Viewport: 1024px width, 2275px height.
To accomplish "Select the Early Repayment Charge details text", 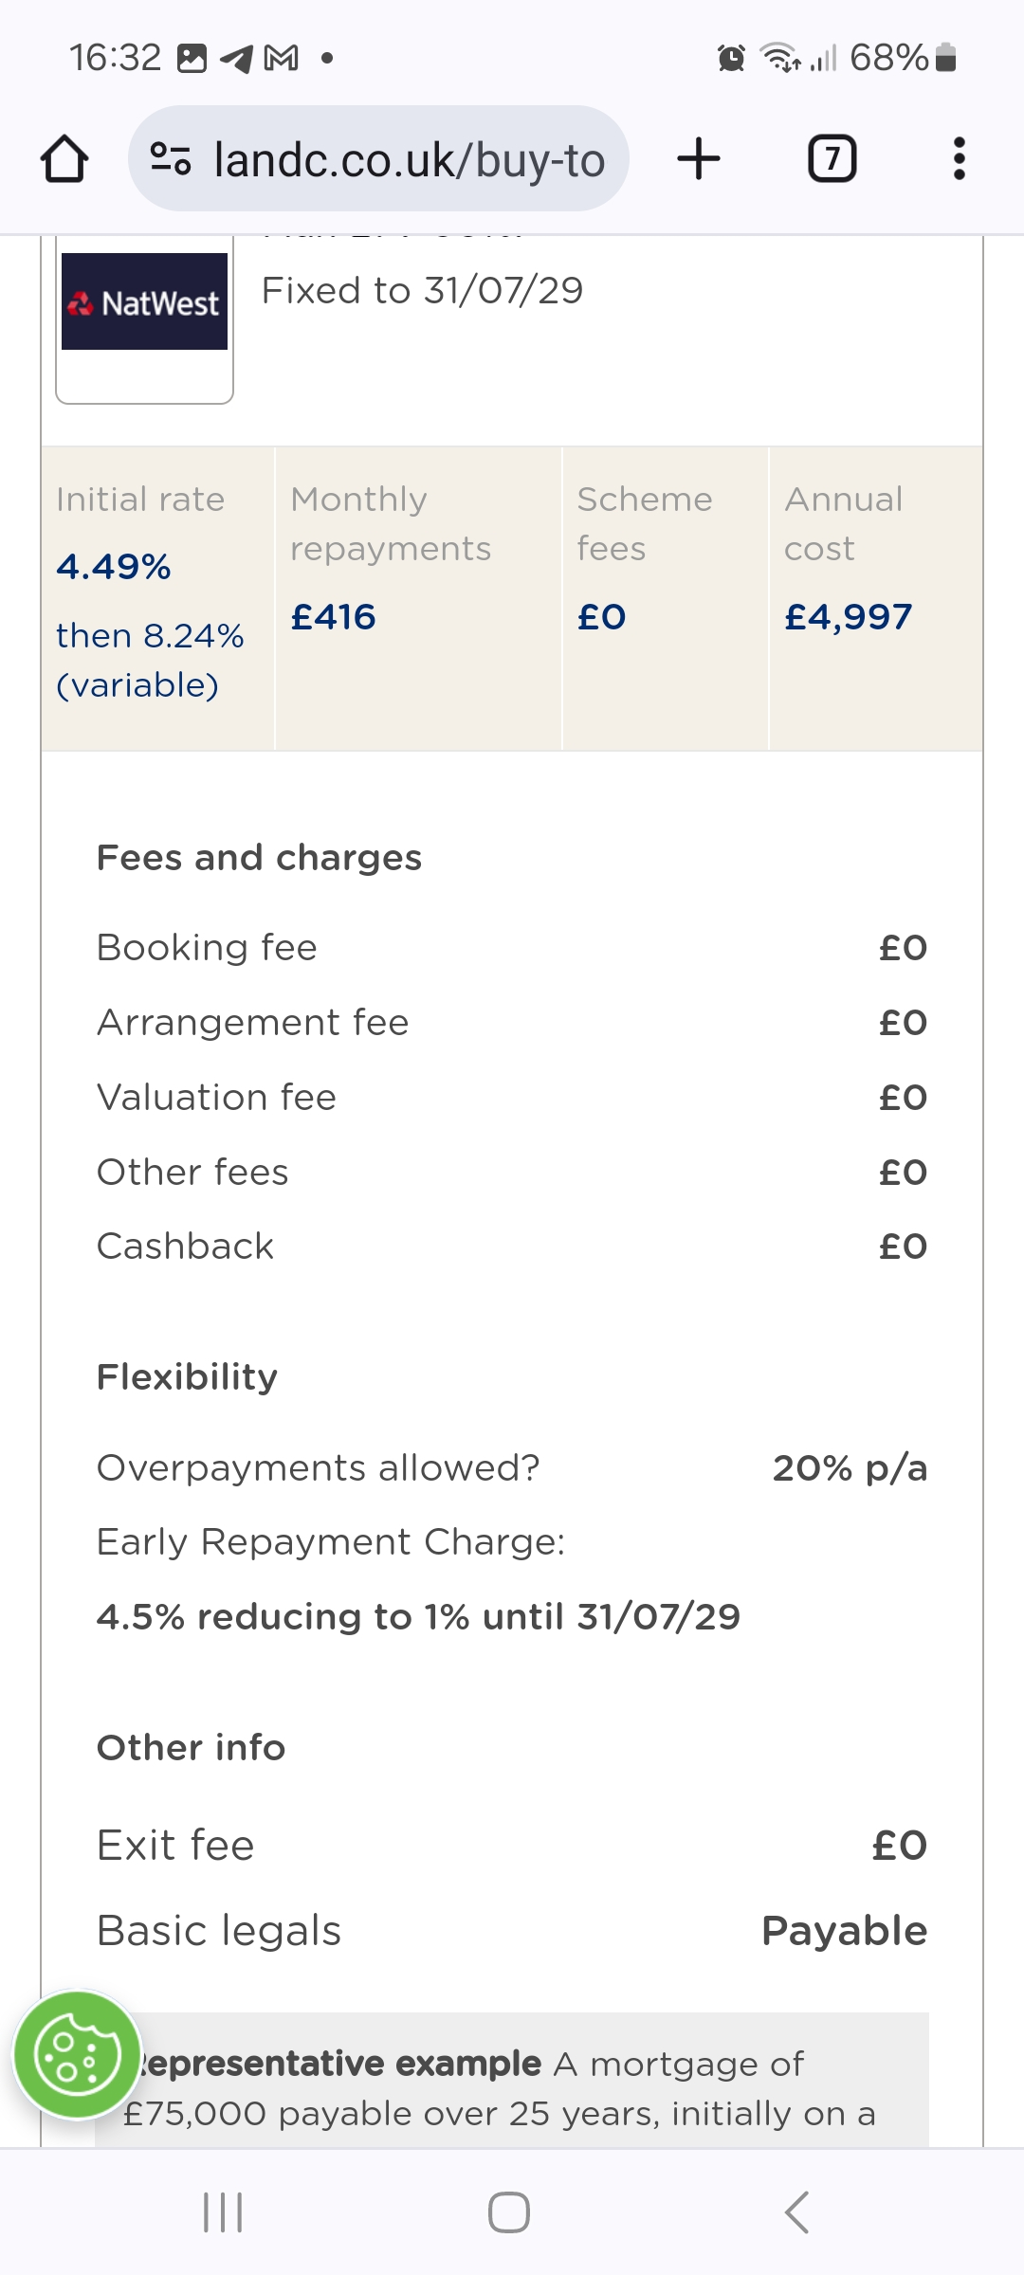I will coord(418,1616).
